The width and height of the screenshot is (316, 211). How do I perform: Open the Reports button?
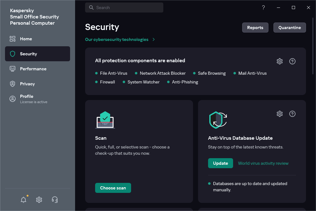click(x=255, y=28)
